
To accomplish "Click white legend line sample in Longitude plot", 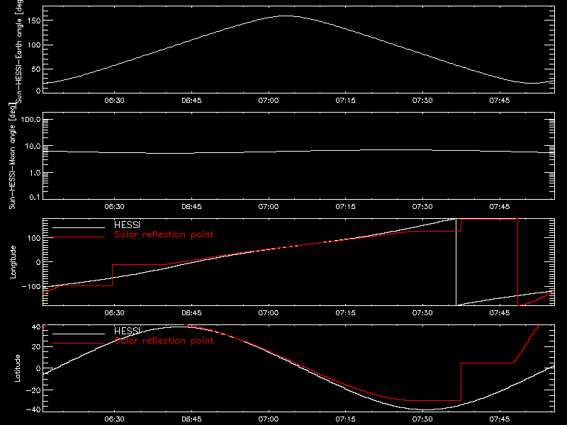I will click(x=79, y=227).
